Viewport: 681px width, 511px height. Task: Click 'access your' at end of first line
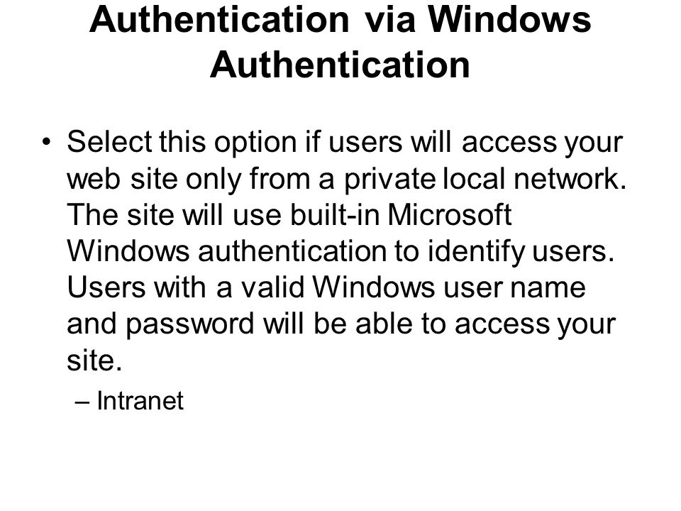(x=542, y=143)
